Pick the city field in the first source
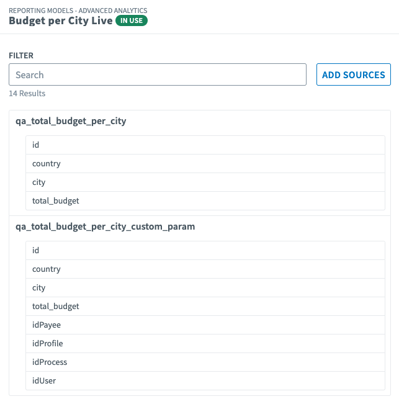 205,182
